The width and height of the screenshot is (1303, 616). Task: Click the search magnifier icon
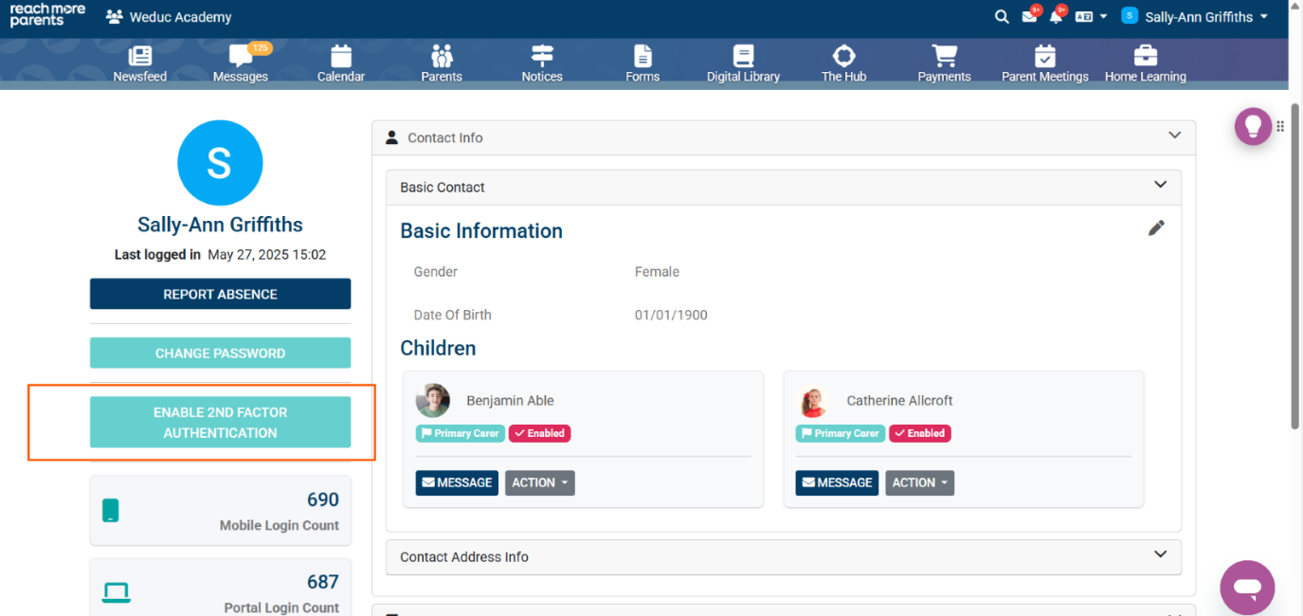(x=1002, y=17)
